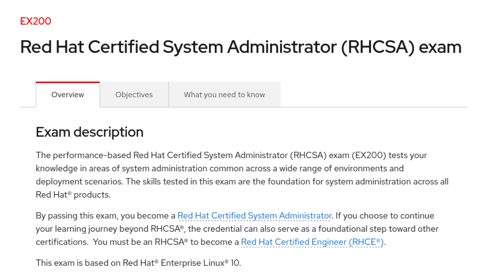Switch to the Objectives tab

[134, 94]
